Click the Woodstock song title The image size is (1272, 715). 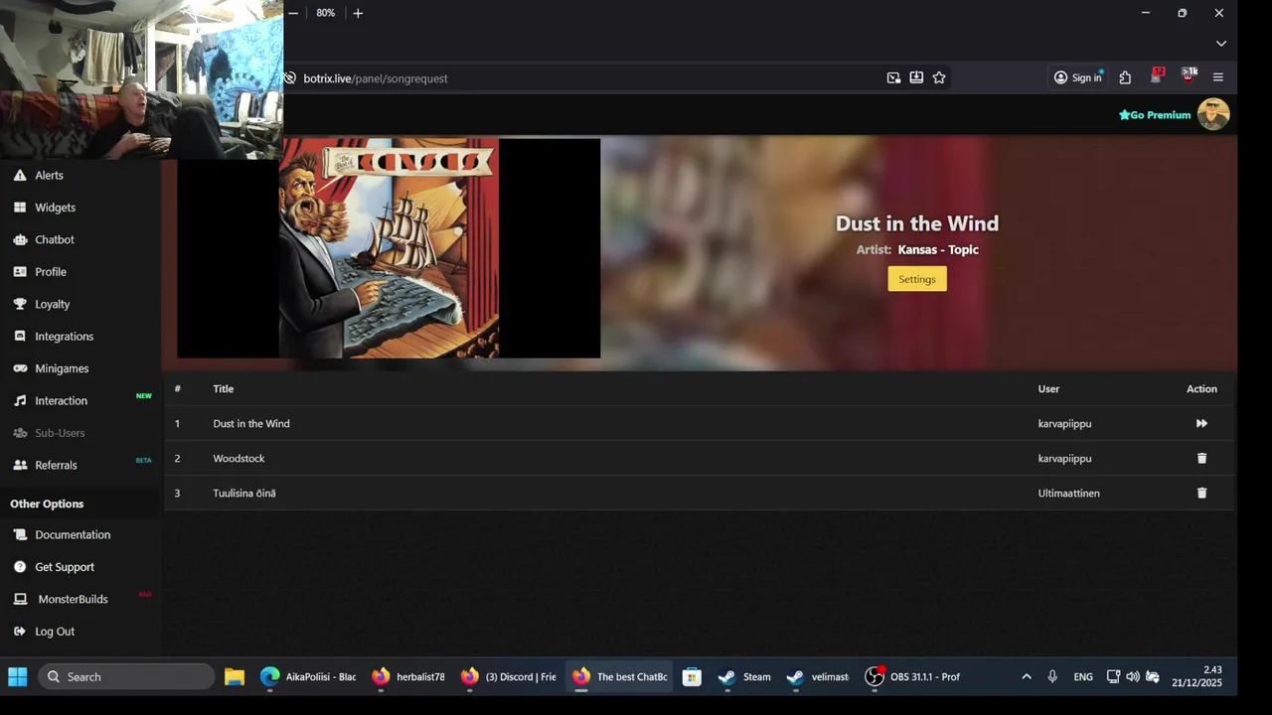pos(238,458)
